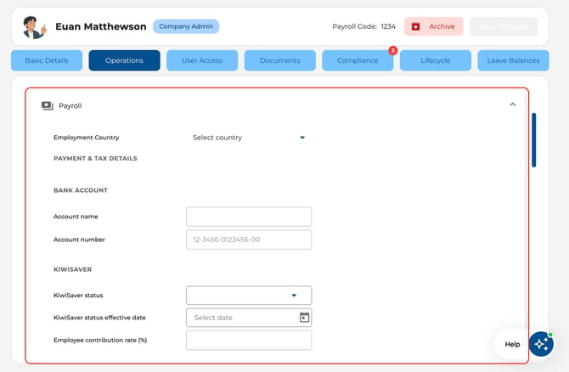Click the Help button

coord(512,344)
